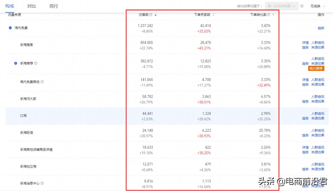
Task: Switch to the 对比 tab
Action: coord(32,6)
